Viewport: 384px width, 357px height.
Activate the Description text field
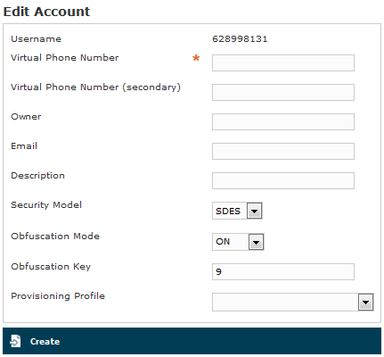click(x=283, y=180)
